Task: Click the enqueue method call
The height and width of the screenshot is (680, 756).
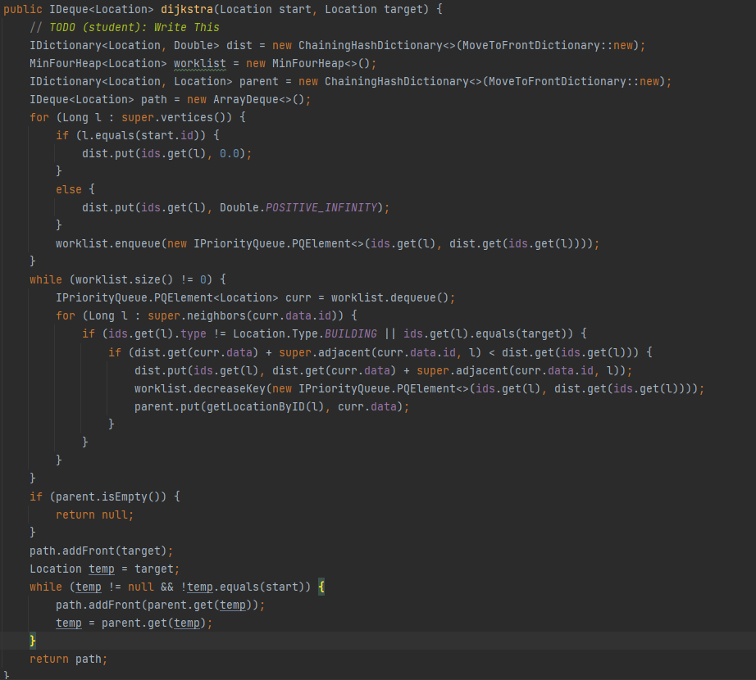Action: coord(130,243)
